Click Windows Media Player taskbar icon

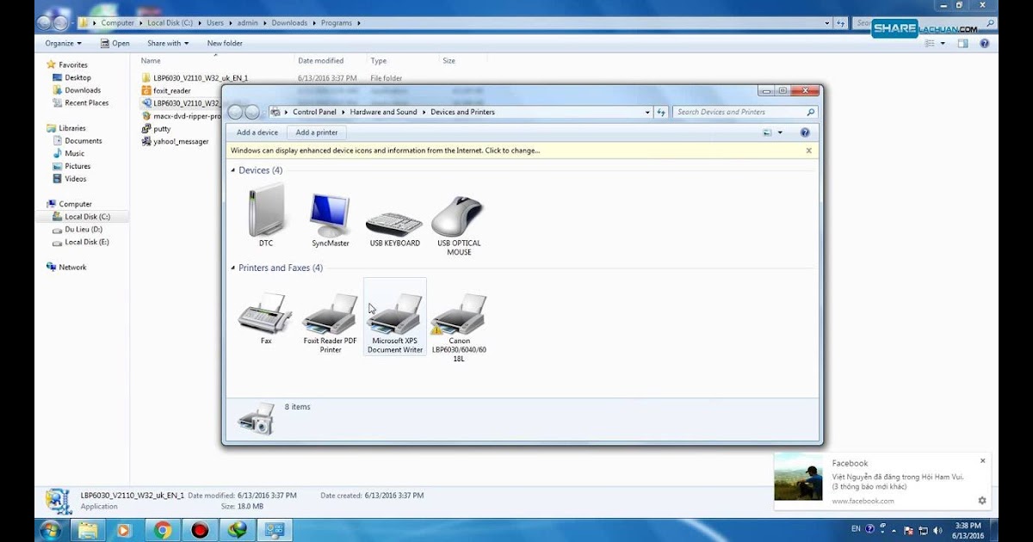coord(125,530)
